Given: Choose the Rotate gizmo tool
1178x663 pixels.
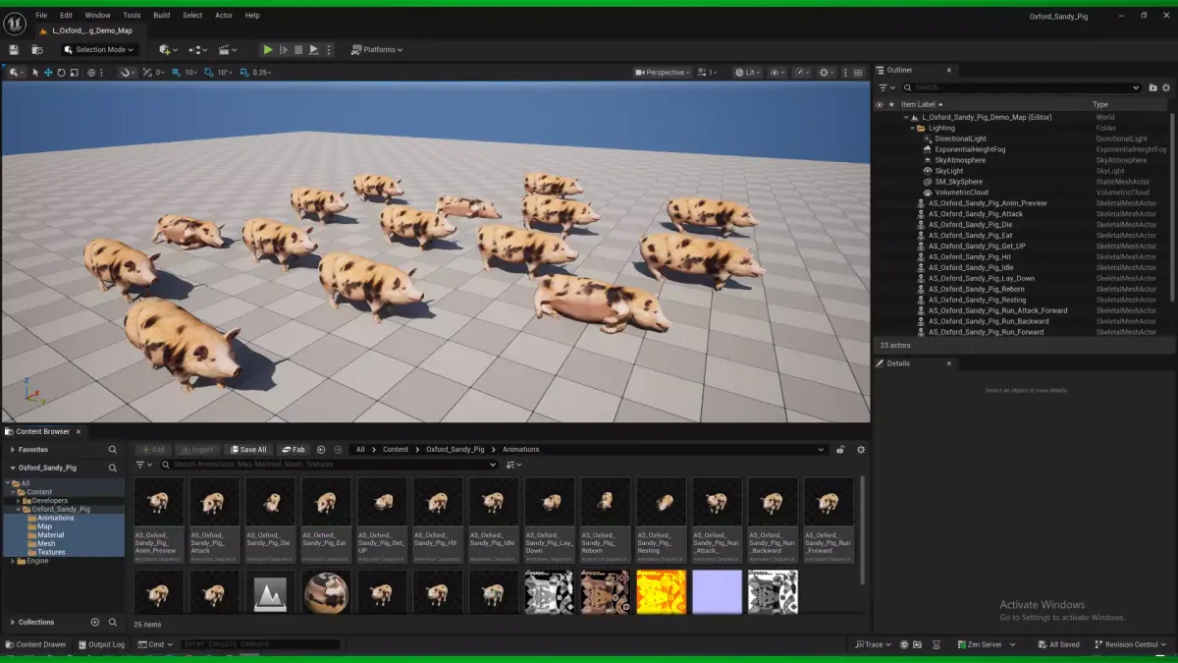Looking at the screenshot, I should (x=61, y=73).
